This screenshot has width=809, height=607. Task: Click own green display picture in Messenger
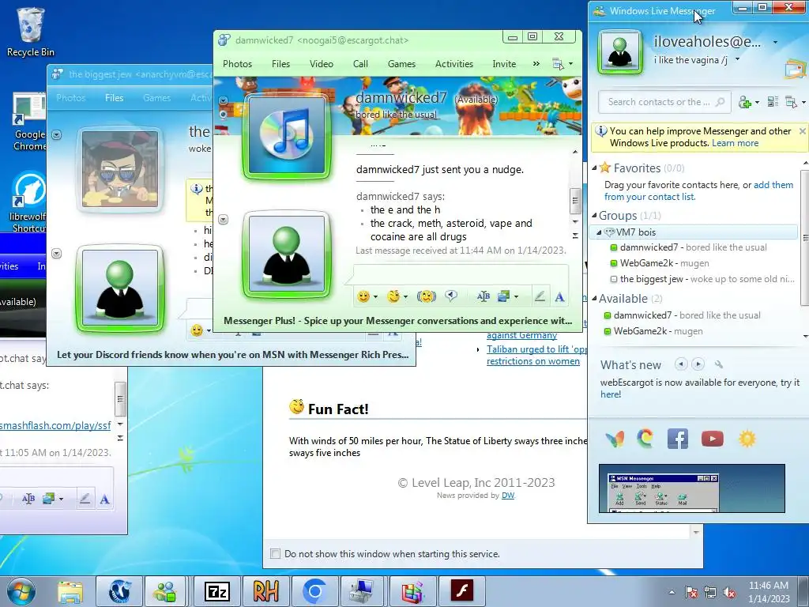619,52
